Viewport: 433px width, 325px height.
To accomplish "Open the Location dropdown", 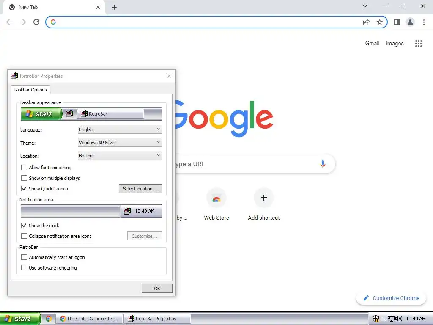I will (x=120, y=156).
